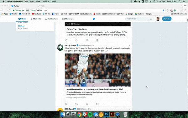Click the search magnifier in Search Twitter
188x118 pixels.
click(x=151, y=19)
